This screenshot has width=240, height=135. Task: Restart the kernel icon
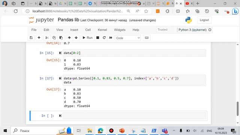[x=104, y=38]
